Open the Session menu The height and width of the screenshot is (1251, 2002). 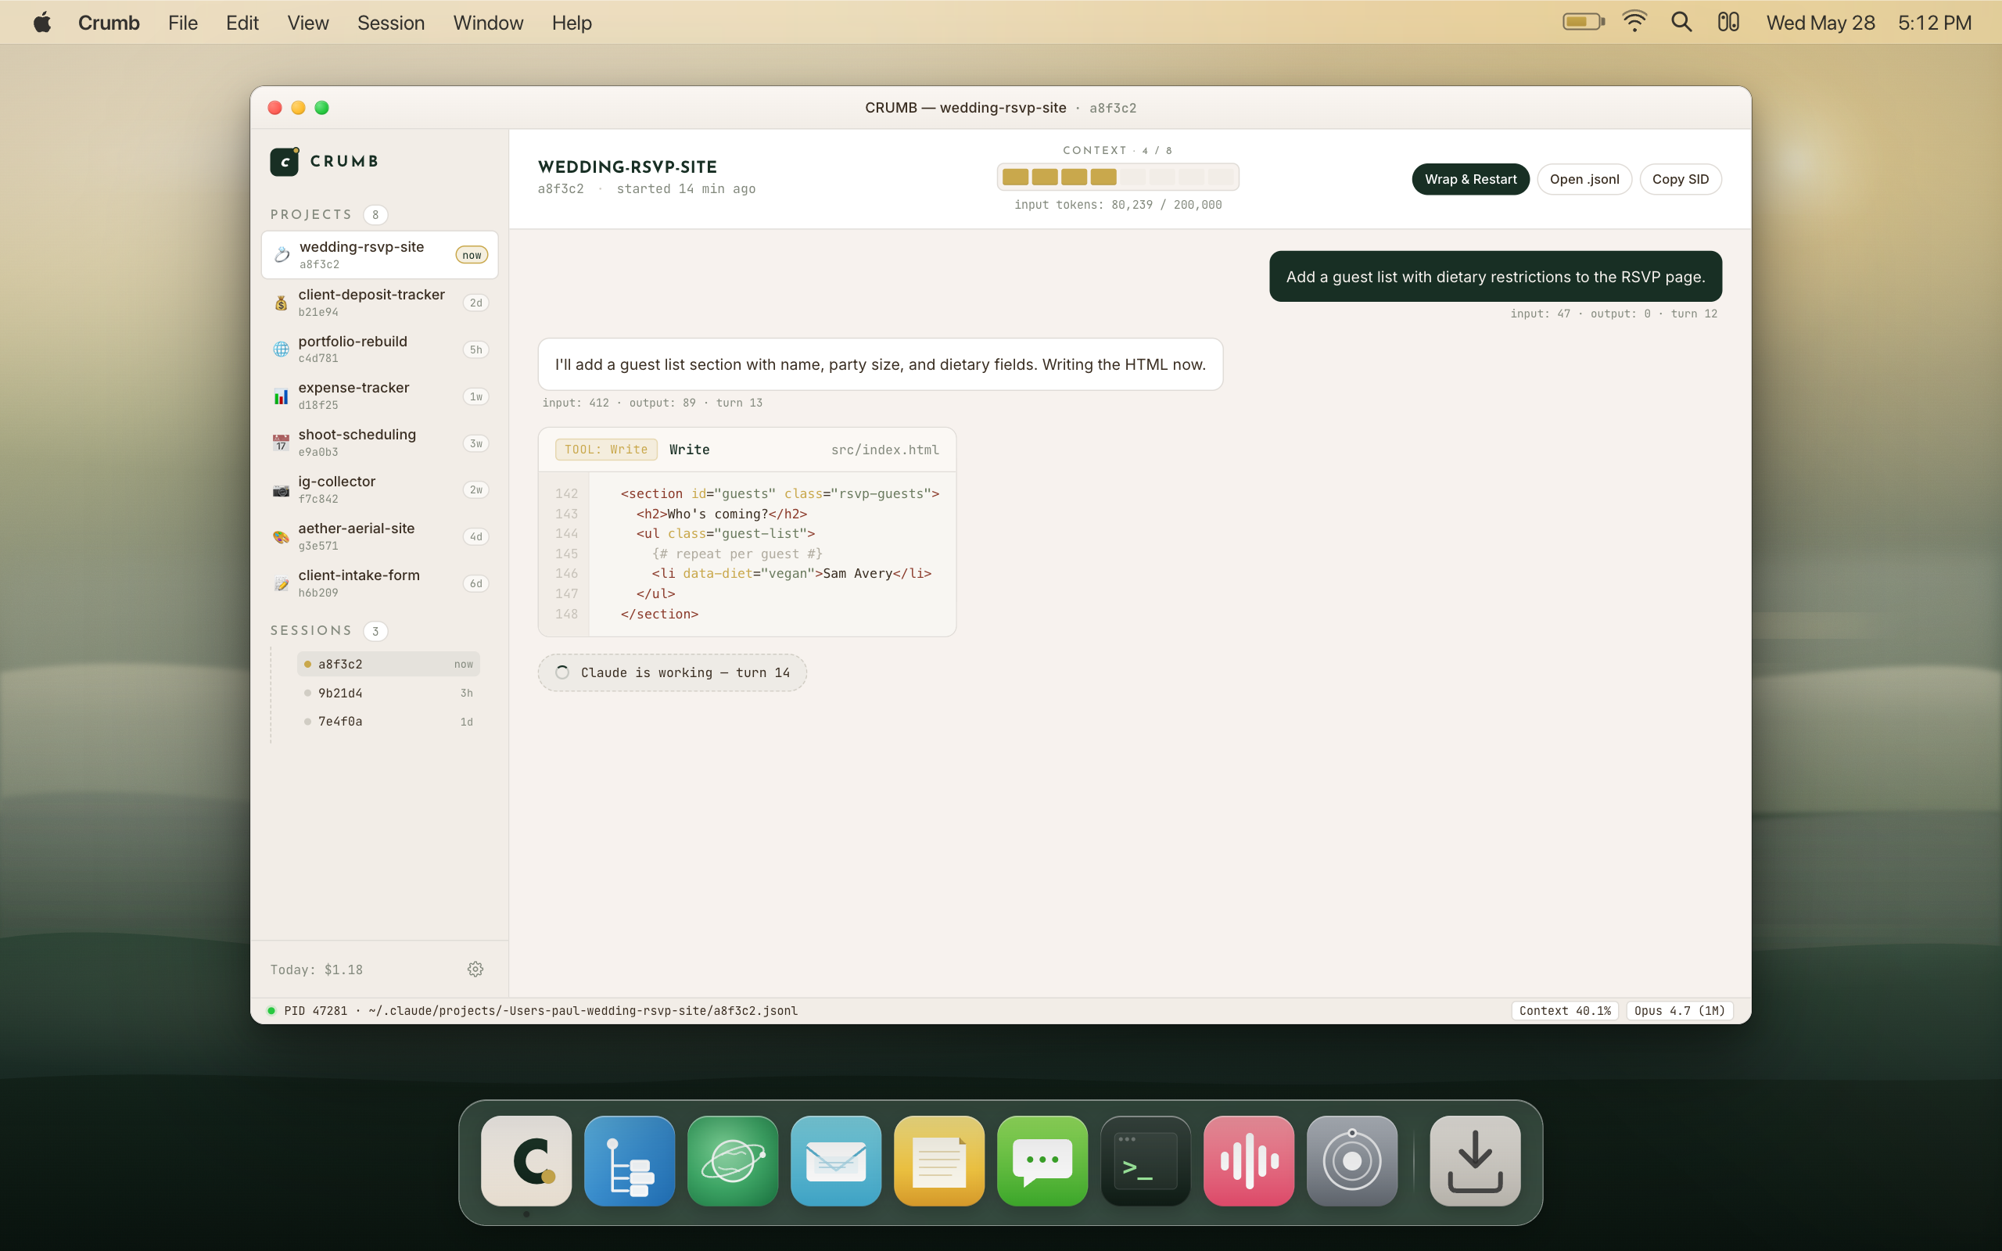click(x=391, y=23)
